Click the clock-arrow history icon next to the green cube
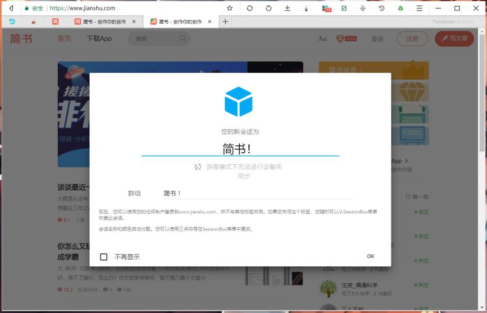Viewport: 487px width, 313px height. point(382,9)
